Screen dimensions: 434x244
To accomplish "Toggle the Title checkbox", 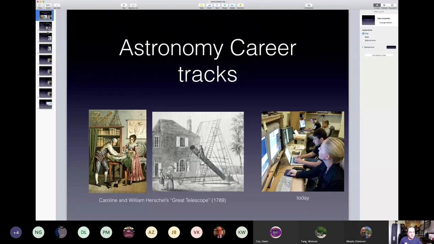I will (x=363, y=34).
